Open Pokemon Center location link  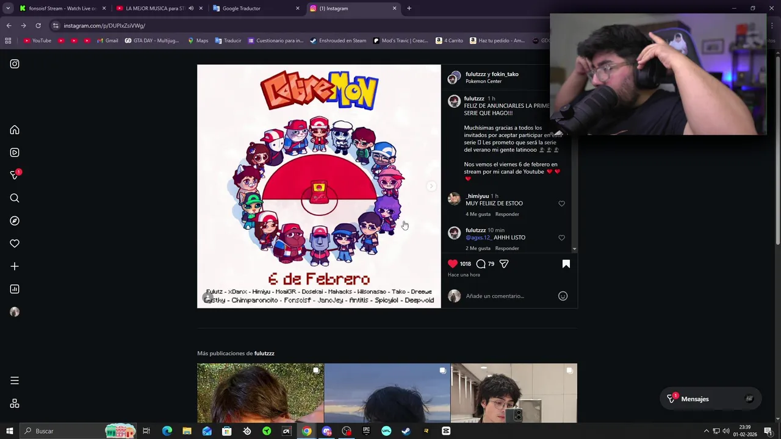(483, 82)
